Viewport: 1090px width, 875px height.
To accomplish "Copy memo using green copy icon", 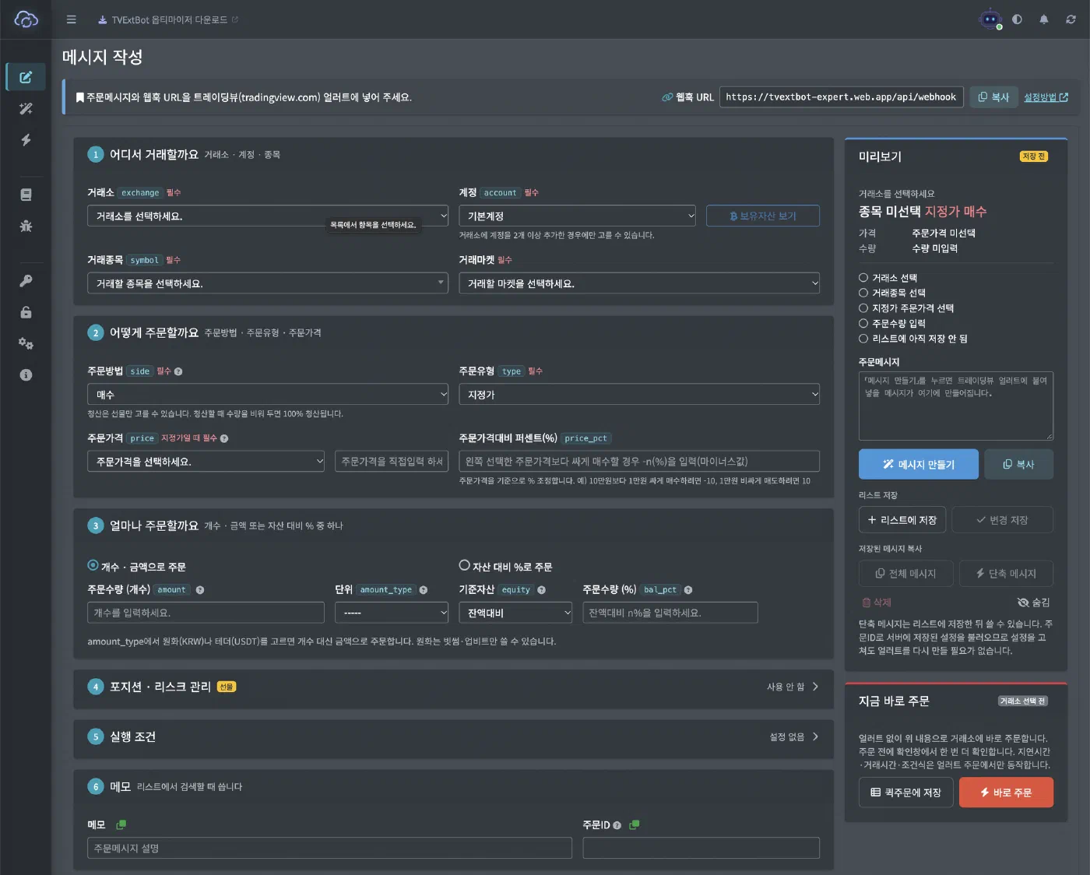I will pyautogui.click(x=121, y=824).
